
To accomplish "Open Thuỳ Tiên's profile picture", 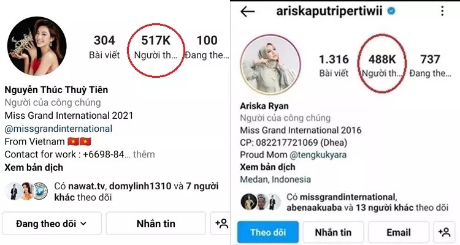I will coord(37,47).
